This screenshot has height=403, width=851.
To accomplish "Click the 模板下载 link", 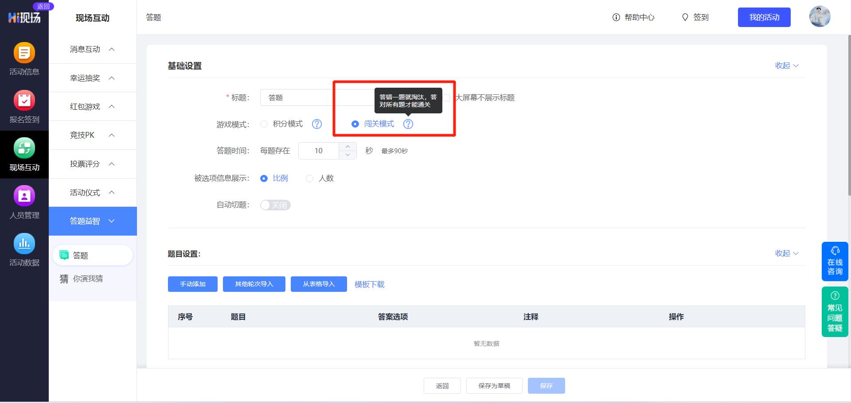I will pyautogui.click(x=369, y=284).
